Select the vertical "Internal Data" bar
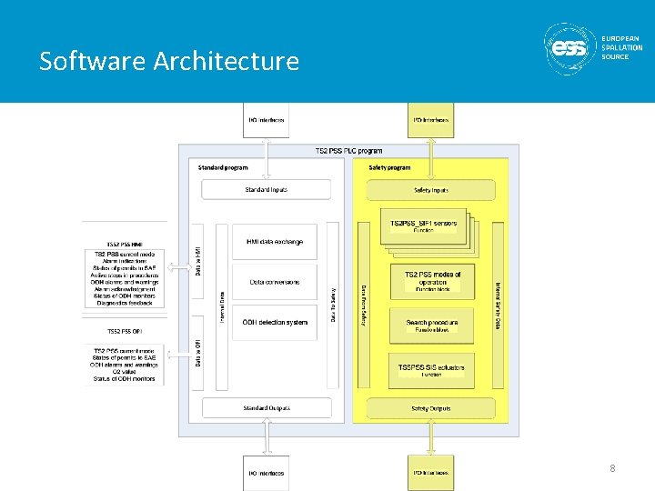This screenshot has height=491, width=655. [222, 307]
